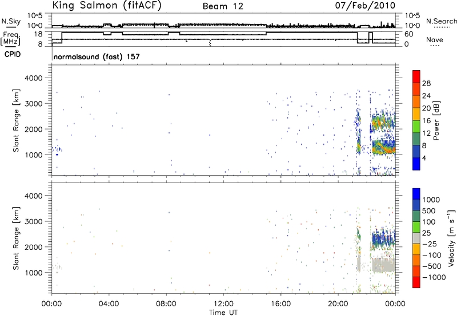Click the 'Nave' legend label
This screenshot has width=457, height=316.
[435, 40]
